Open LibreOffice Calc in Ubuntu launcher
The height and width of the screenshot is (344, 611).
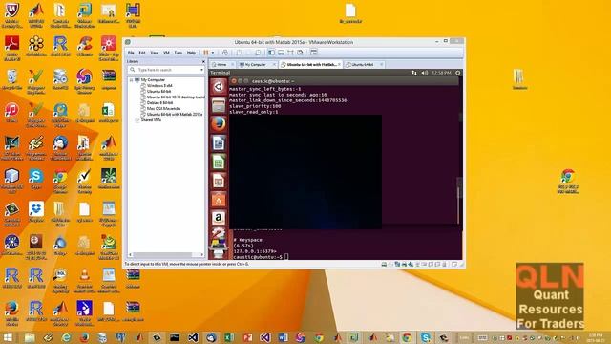(219, 161)
